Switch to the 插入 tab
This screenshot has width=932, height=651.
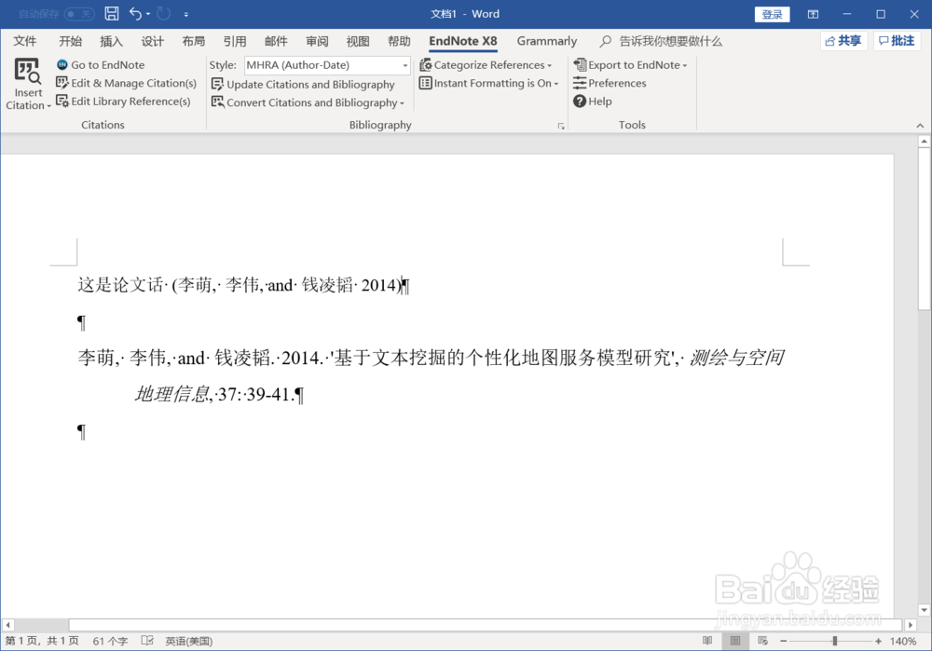(111, 41)
